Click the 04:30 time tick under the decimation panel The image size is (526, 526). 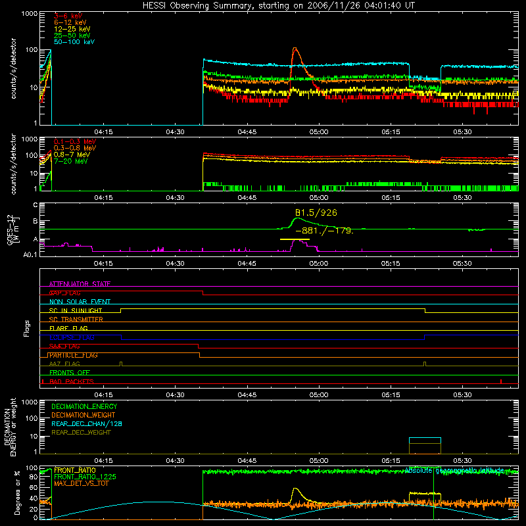click(x=175, y=461)
